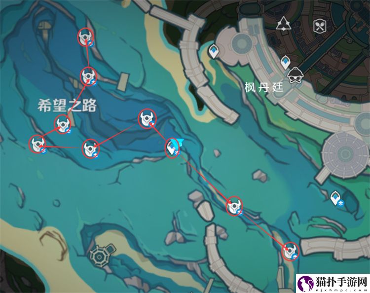The width and height of the screenshot is (370, 293).
Task: Click the circled marker at bottom of left cluster
Action: click(91, 149)
